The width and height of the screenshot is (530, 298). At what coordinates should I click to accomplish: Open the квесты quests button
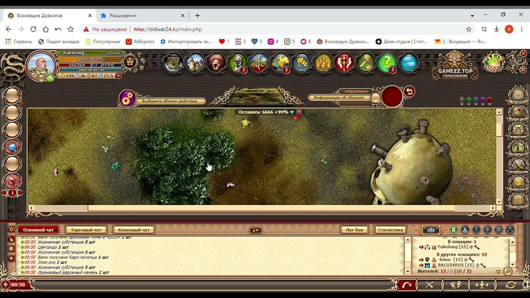point(518,183)
